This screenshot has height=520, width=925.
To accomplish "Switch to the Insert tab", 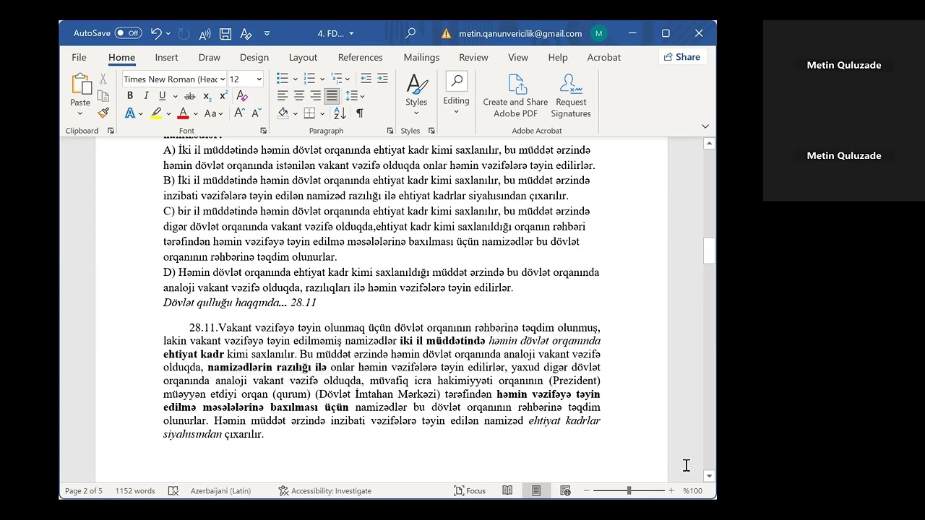I will [166, 57].
